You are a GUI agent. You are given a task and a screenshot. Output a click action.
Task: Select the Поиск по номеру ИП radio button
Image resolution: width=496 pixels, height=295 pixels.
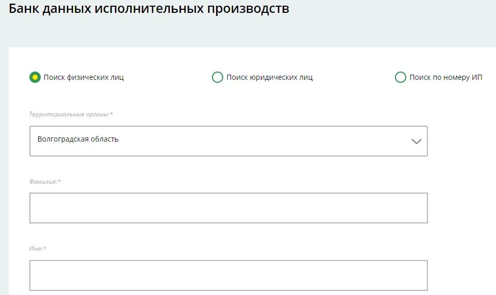(401, 77)
